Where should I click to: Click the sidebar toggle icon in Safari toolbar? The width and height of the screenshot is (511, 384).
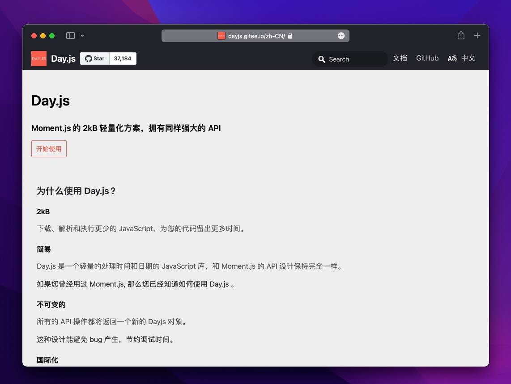pyautogui.click(x=70, y=35)
